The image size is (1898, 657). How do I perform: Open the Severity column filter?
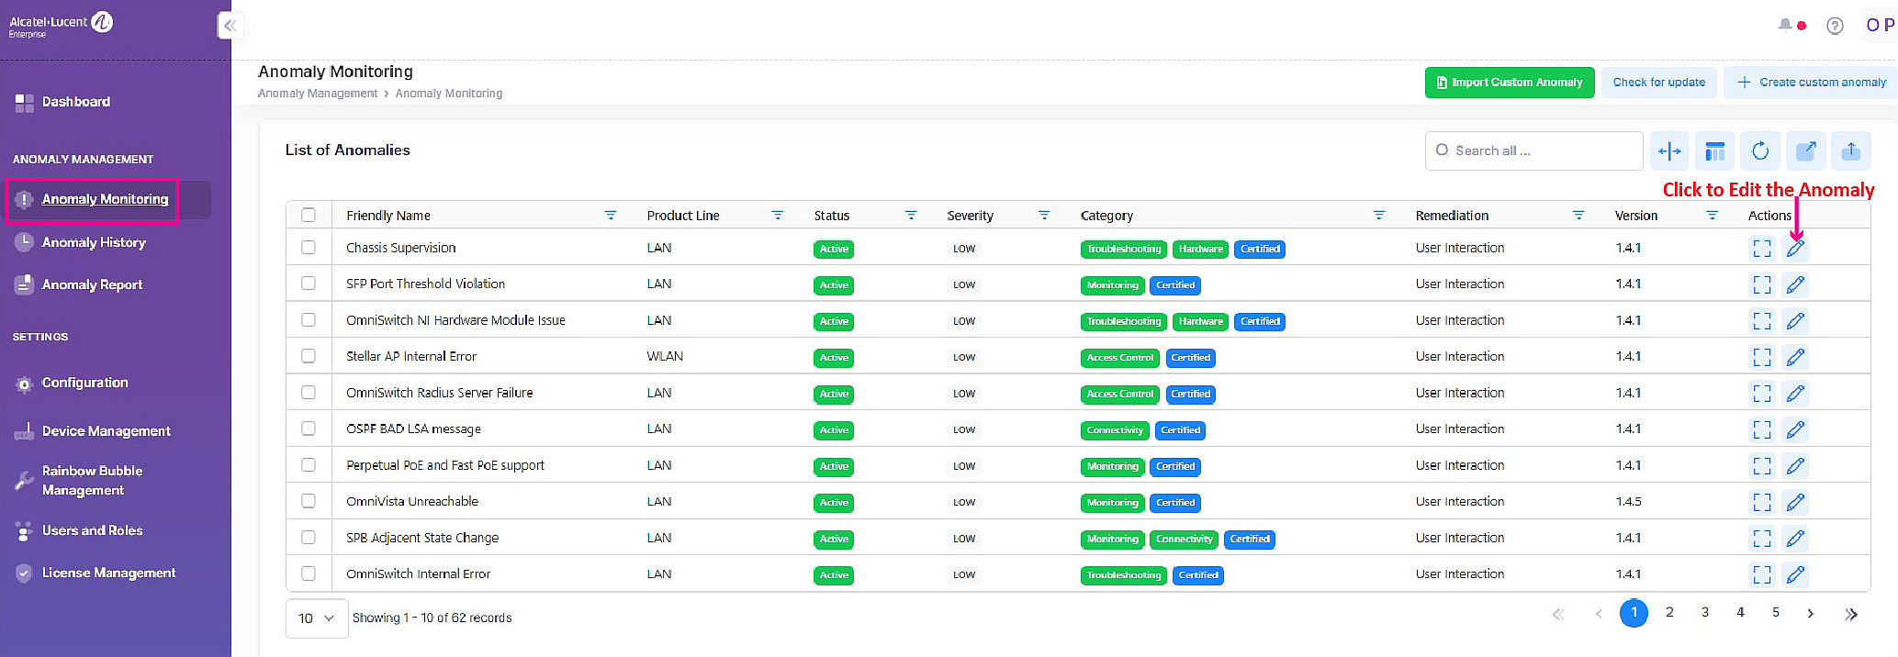(x=1043, y=216)
